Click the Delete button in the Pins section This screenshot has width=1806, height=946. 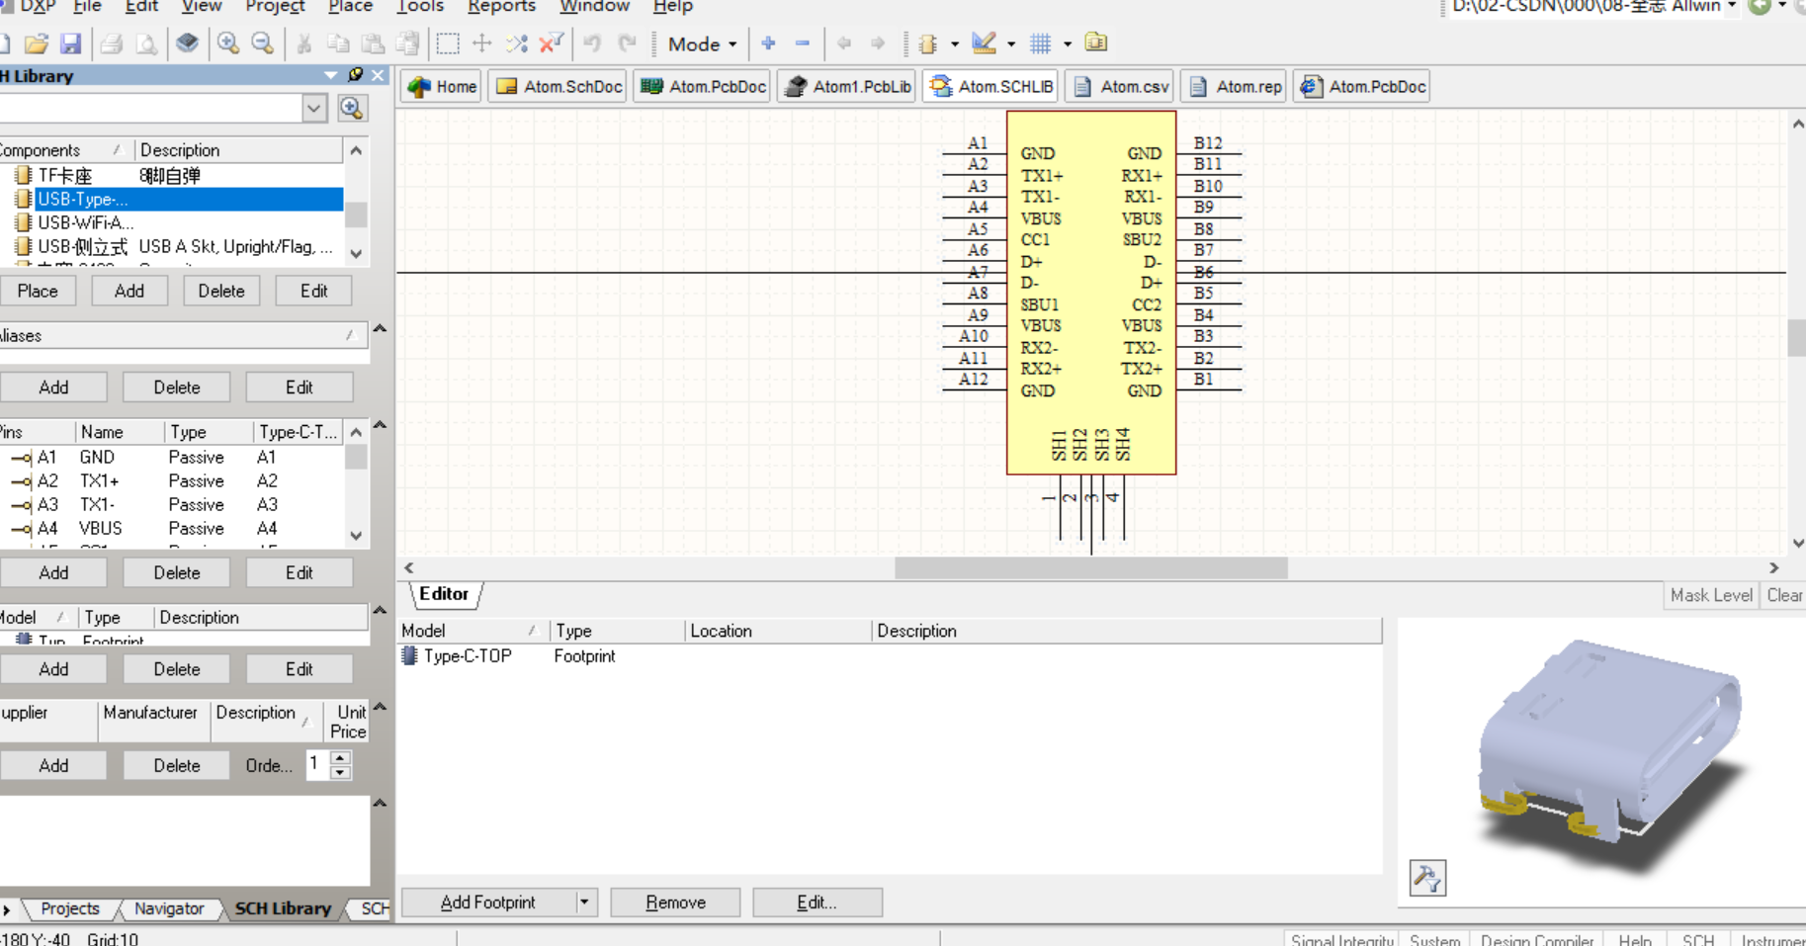(177, 572)
